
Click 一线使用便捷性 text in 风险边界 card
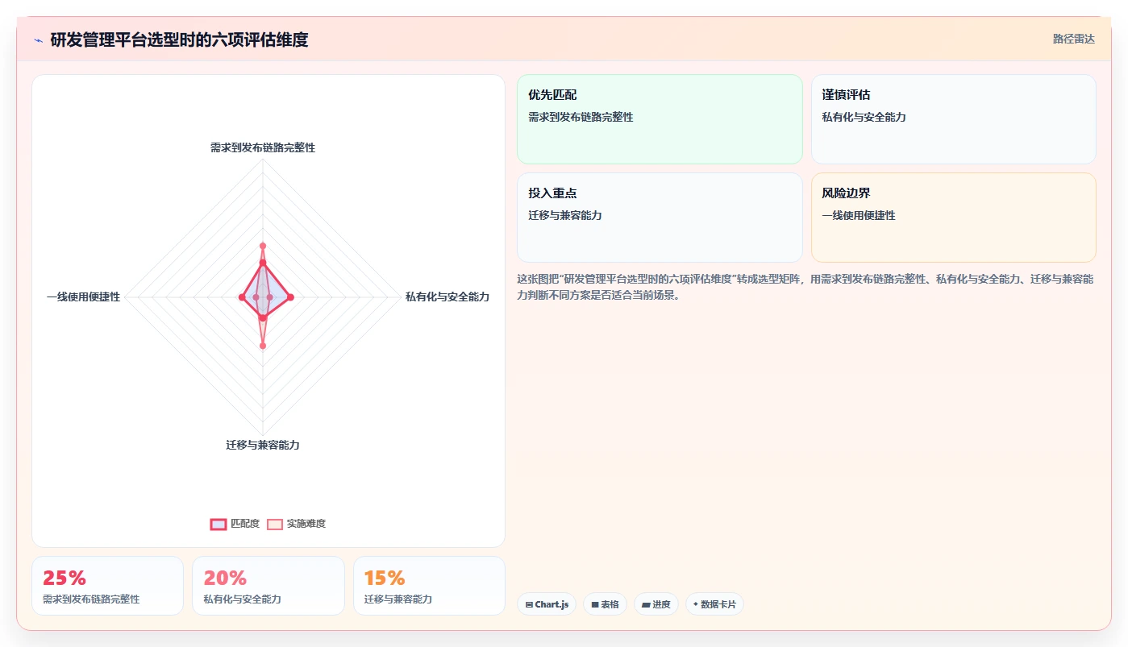[x=859, y=215]
